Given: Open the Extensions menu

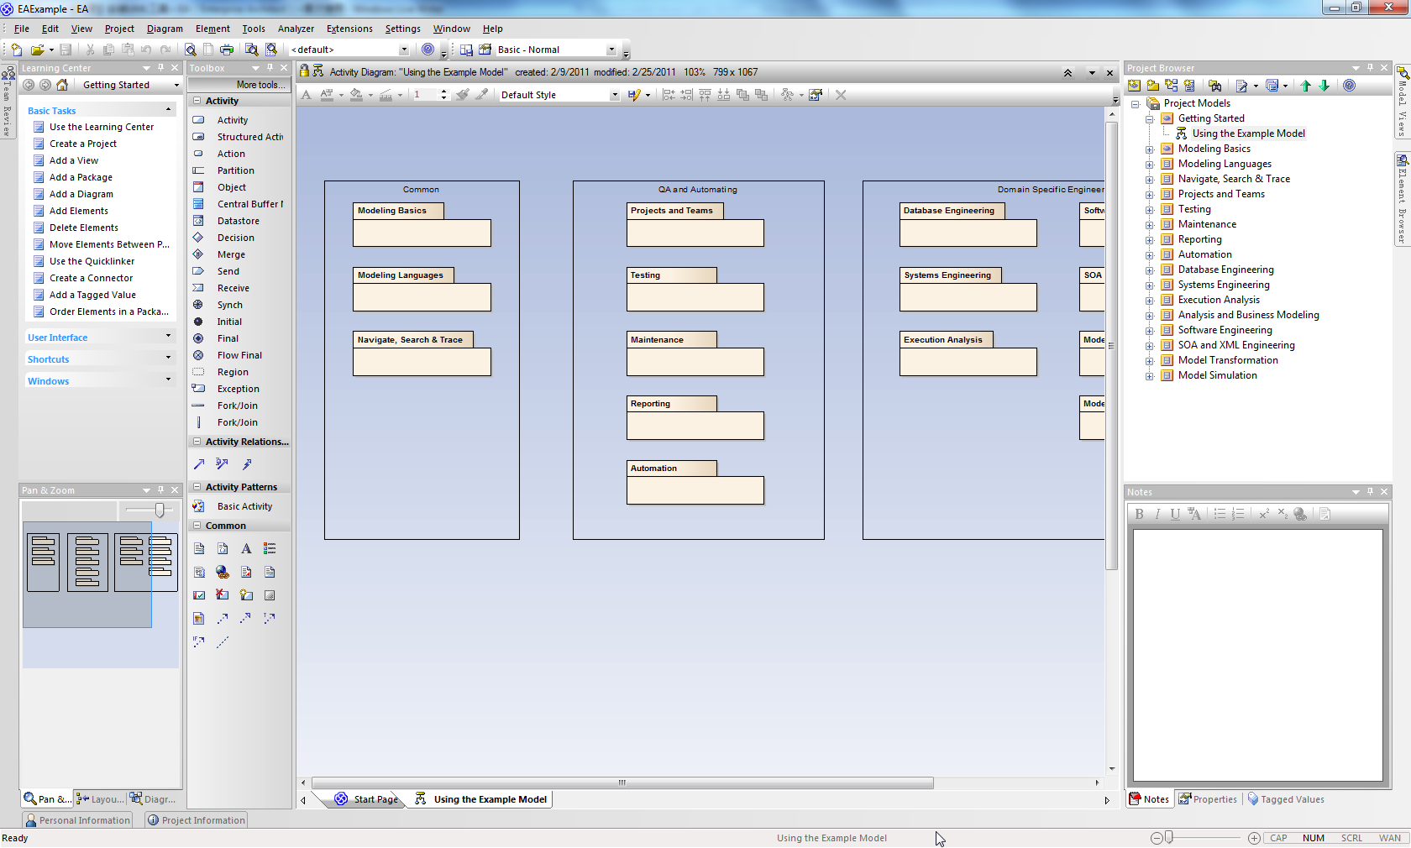Looking at the screenshot, I should (349, 29).
